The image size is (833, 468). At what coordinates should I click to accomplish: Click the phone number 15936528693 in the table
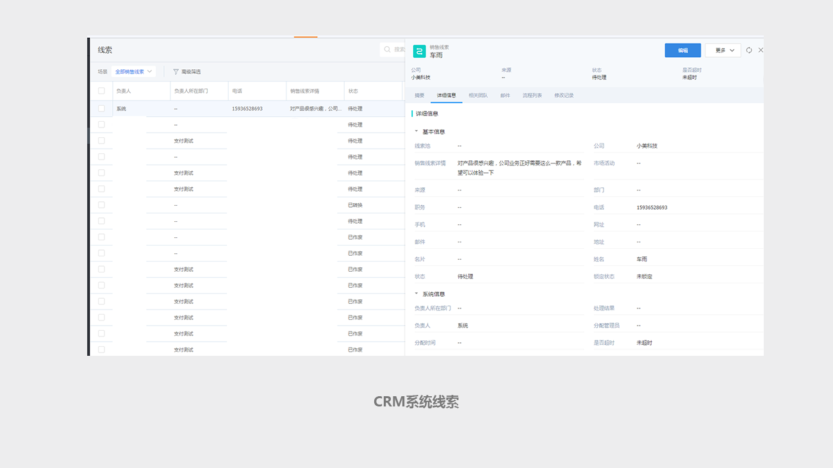(x=247, y=109)
